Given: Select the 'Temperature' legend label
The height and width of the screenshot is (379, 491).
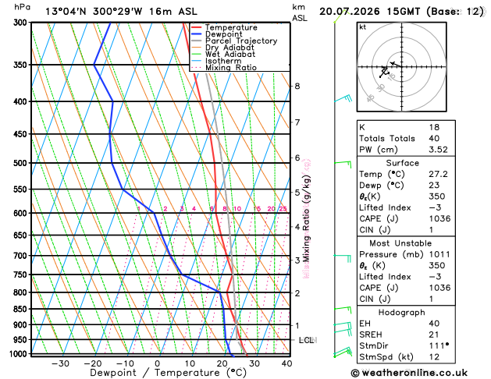Looking at the screenshot, I should tap(231, 27).
